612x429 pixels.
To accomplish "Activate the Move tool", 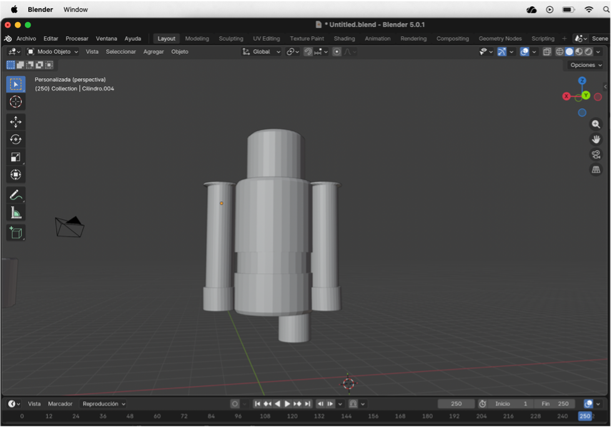I will (16, 122).
